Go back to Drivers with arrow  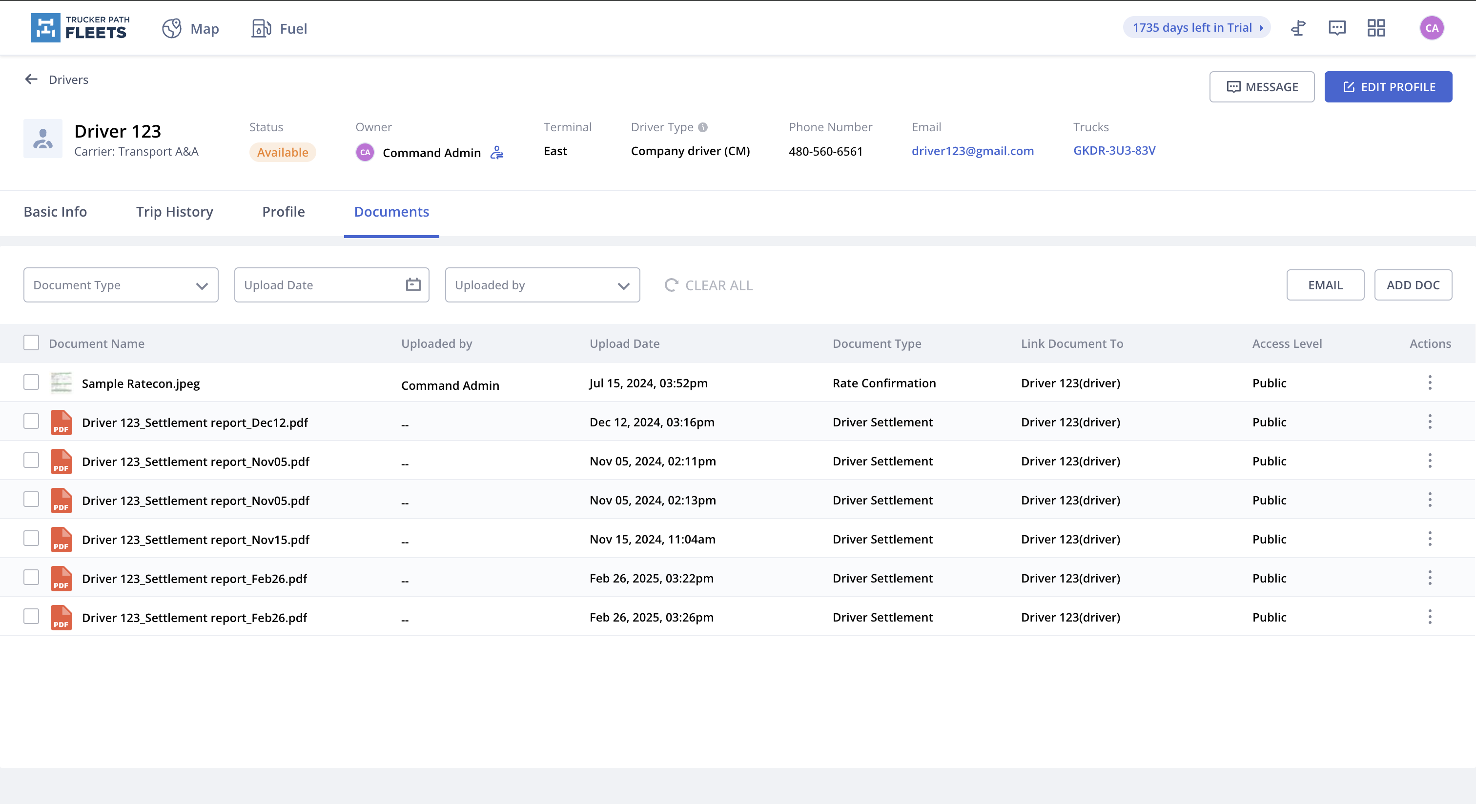32,80
